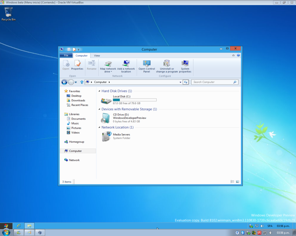This screenshot has height=236, width=296.
Task: Click the Forward navigation button
Action: [x=71, y=82]
